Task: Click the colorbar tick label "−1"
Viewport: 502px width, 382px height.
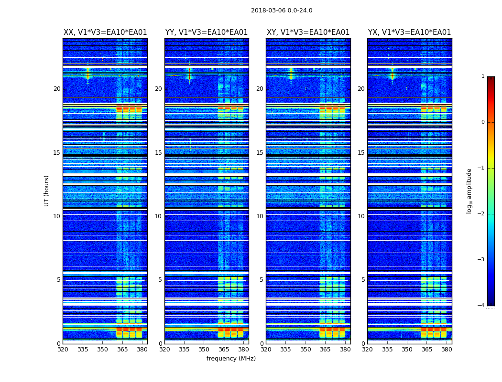Action: pyautogui.click(x=481, y=168)
